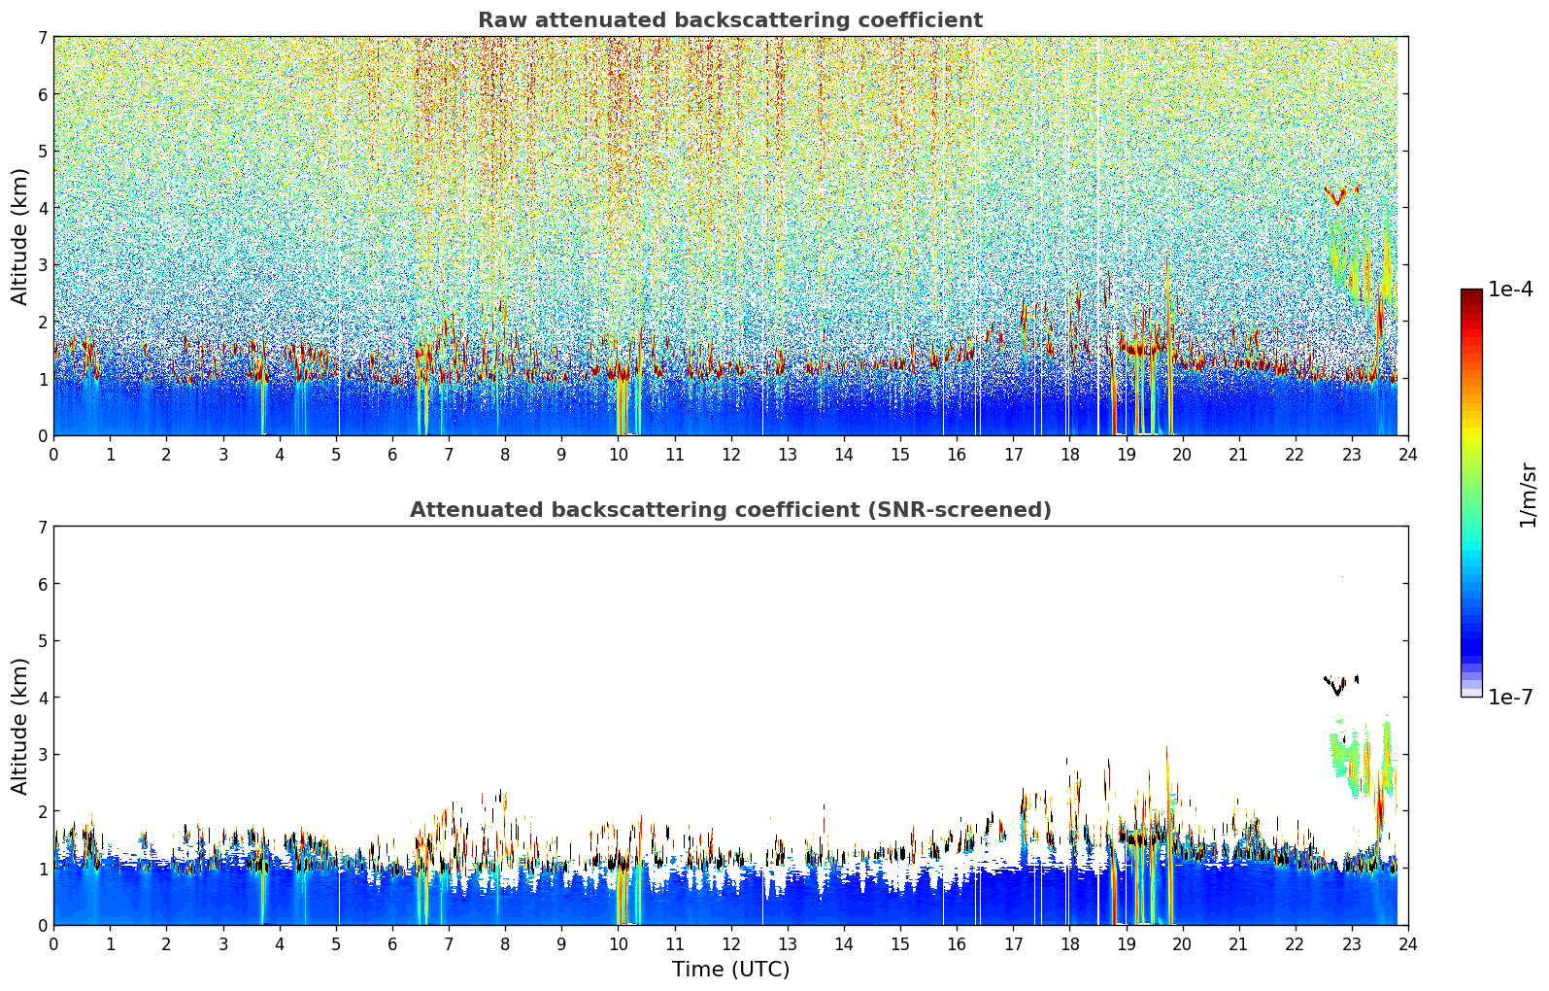Pick the yellow section of the colorbar
Screen dimensions: 1549x991
point(1471,427)
